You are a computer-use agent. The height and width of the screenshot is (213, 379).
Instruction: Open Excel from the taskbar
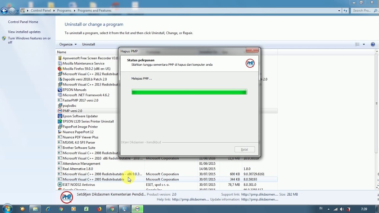[x=86, y=209]
